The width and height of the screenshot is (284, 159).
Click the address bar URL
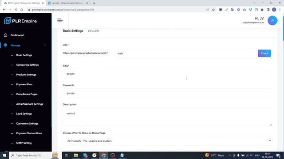63,10
